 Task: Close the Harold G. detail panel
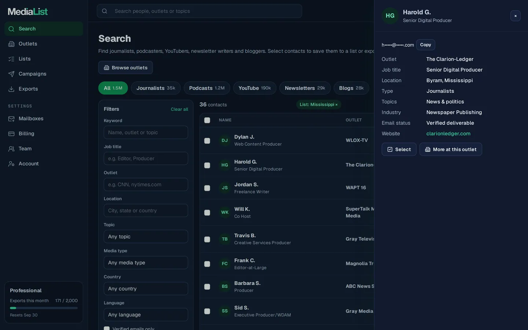pos(516,16)
